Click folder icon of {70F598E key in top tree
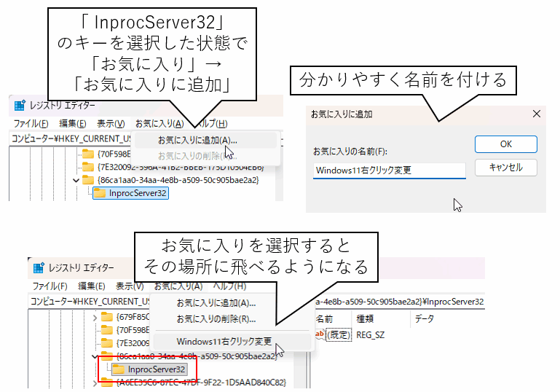560x392 pixels. 88,154
